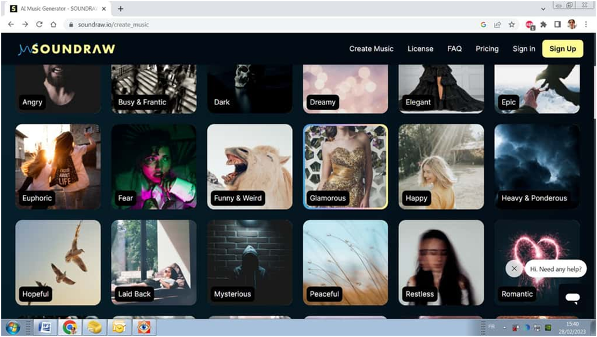Select the Funny & Weird mood card
This screenshot has height=337, width=597.
tap(250, 167)
